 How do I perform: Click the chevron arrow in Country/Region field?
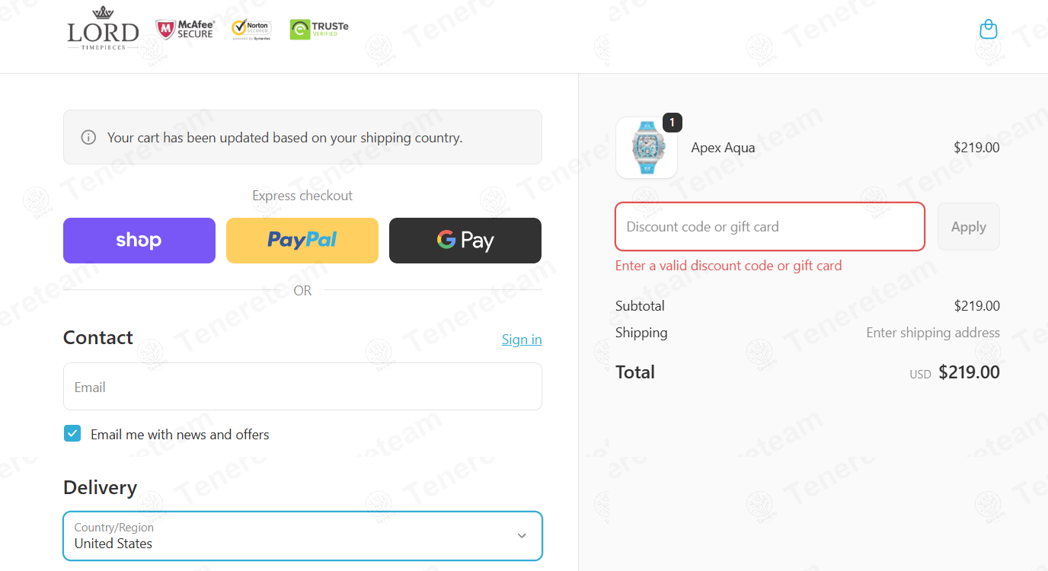click(522, 536)
